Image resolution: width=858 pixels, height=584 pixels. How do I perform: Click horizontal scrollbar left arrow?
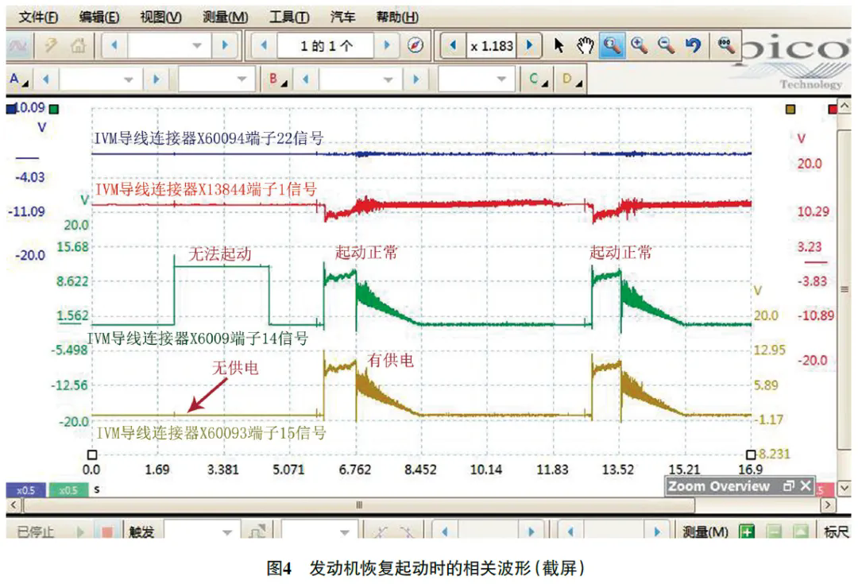coord(14,505)
